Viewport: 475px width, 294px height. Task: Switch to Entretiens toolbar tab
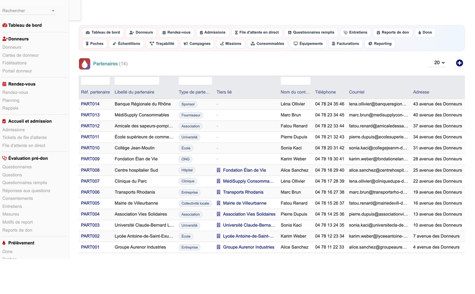coord(355,32)
